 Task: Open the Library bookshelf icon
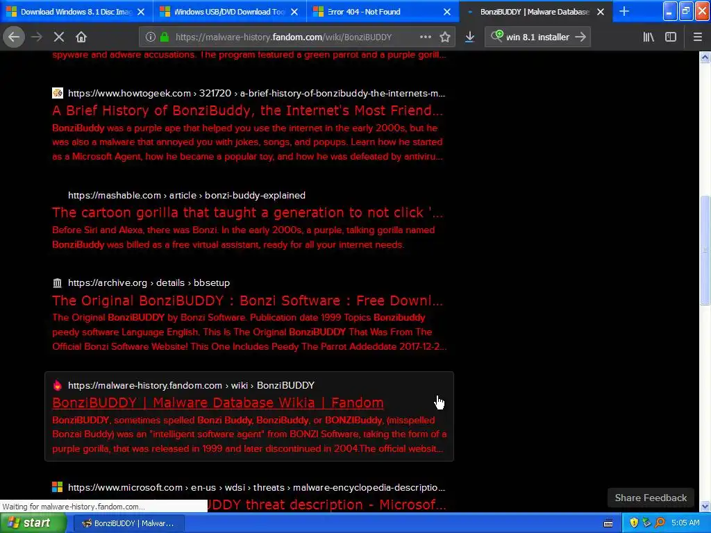coord(649,37)
